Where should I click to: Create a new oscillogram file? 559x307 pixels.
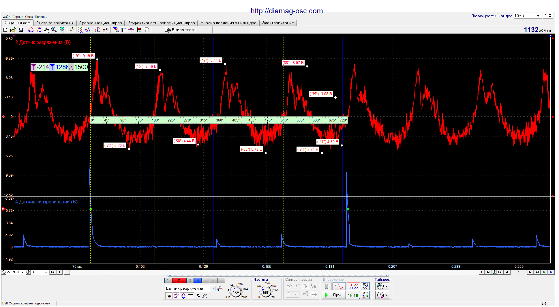pyautogui.click(x=5, y=30)
